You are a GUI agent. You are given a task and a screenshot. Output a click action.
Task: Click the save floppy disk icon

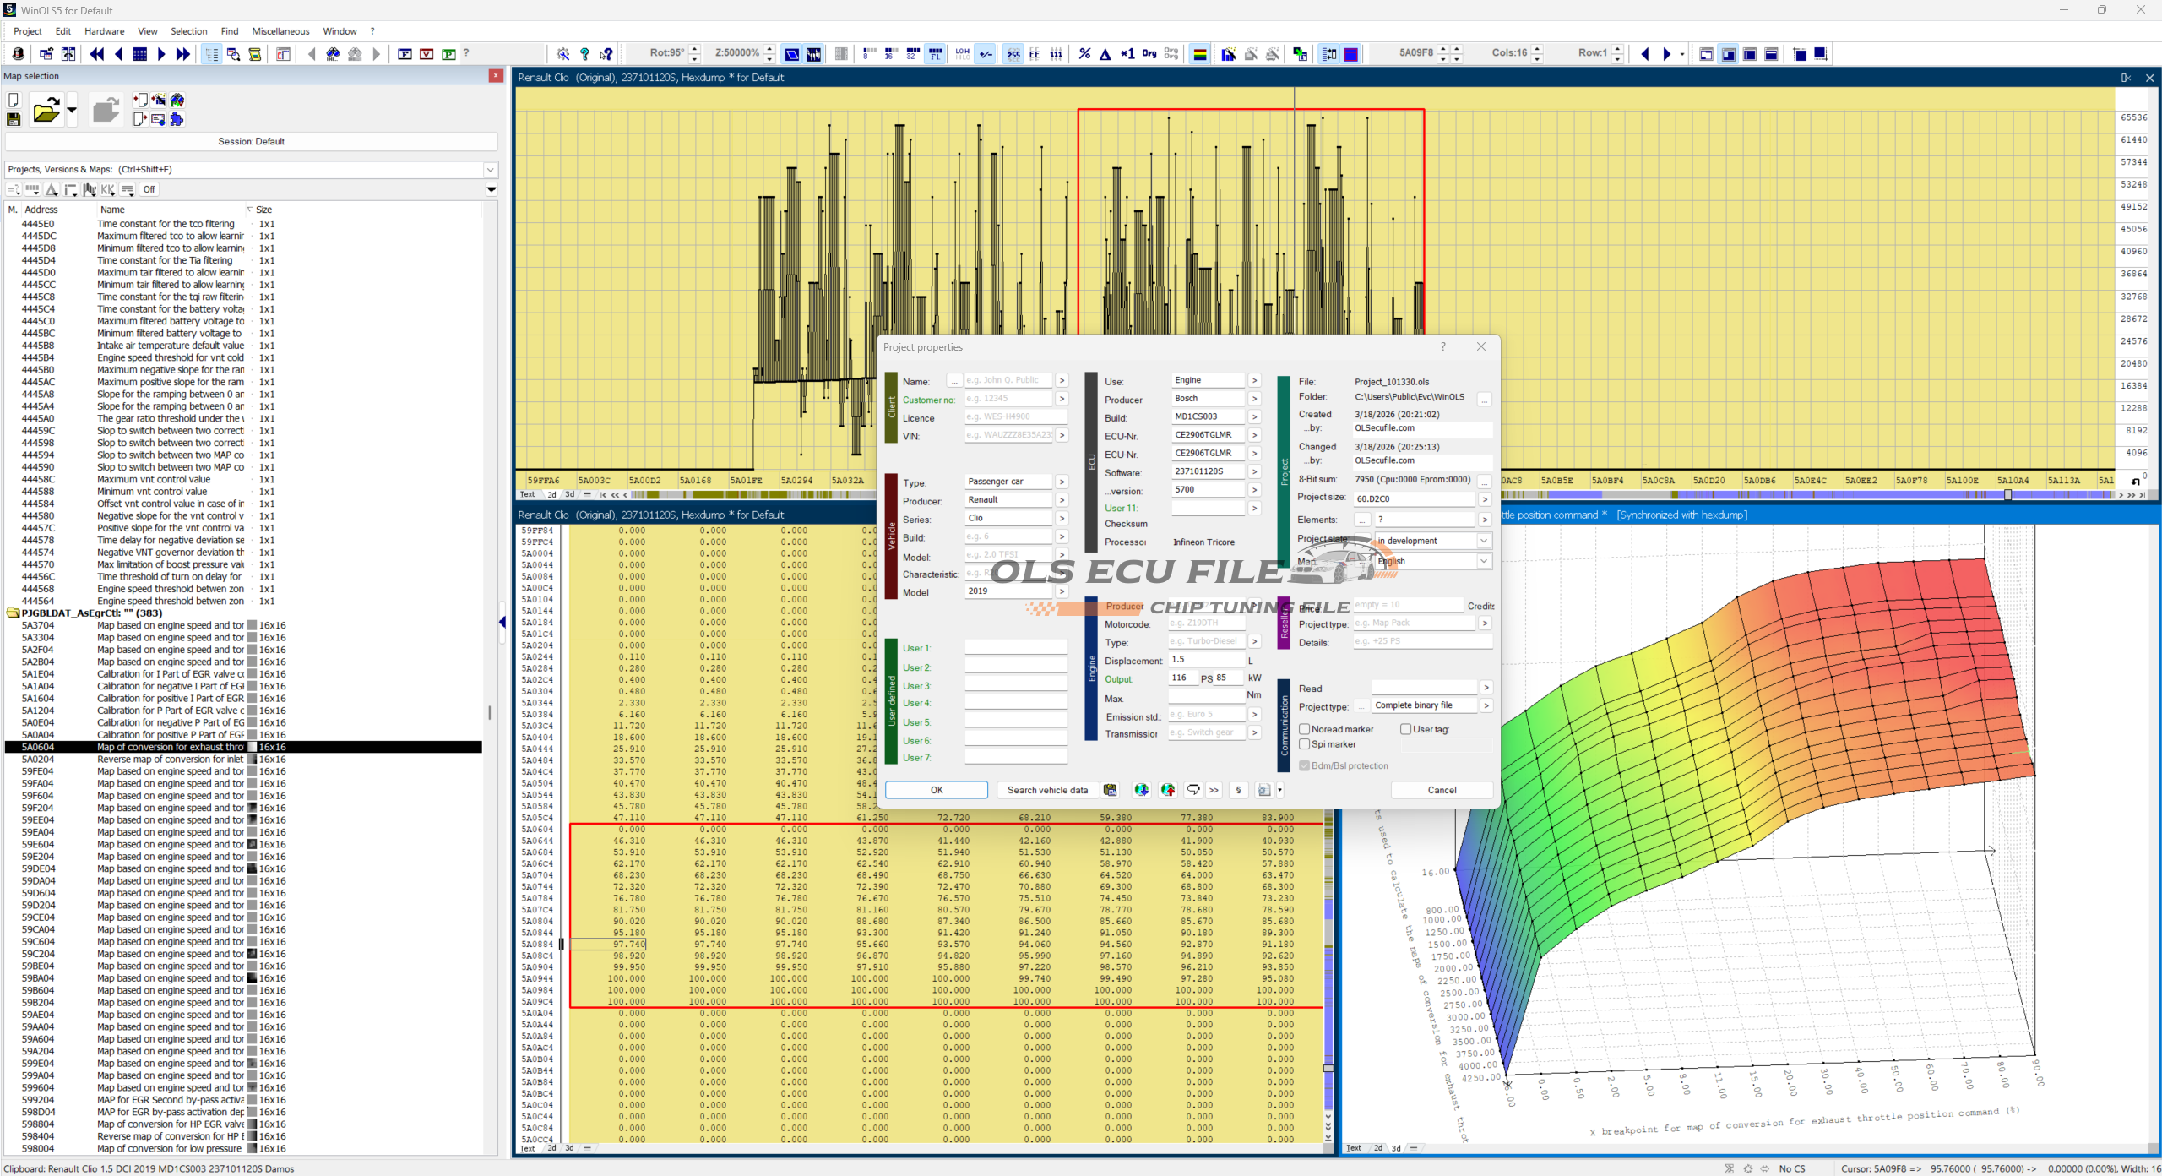pyautogui.click(x=14, y=120)
